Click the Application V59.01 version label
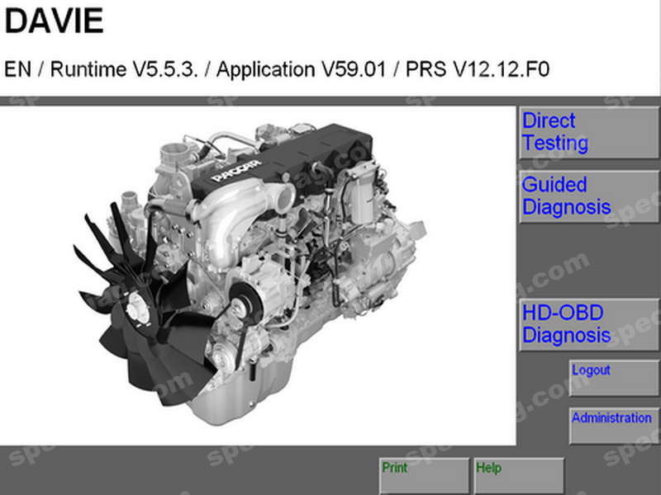 [x=302, y=69]
